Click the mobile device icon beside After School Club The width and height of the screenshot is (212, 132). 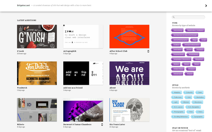[148, 51]
